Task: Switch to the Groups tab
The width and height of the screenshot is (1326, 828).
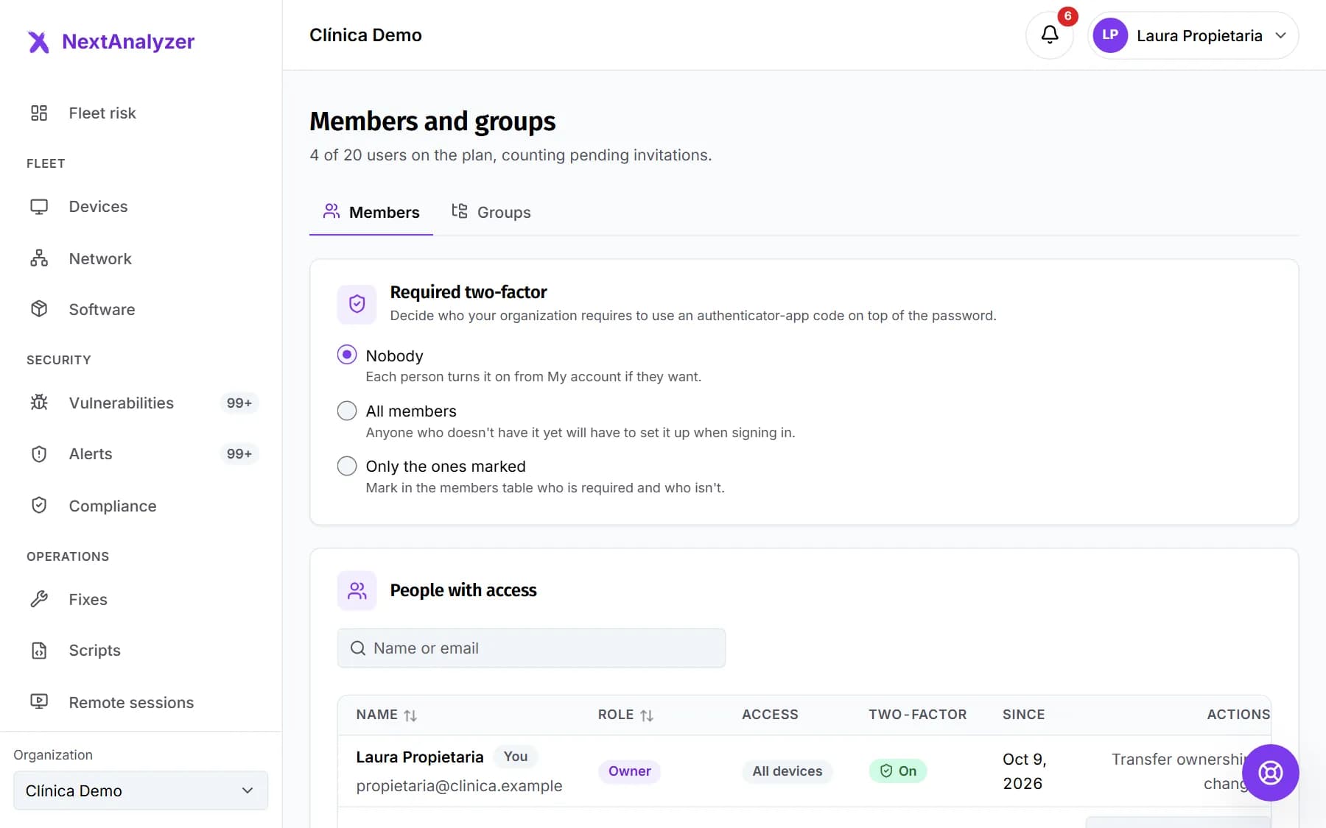Action: point(491,213)
